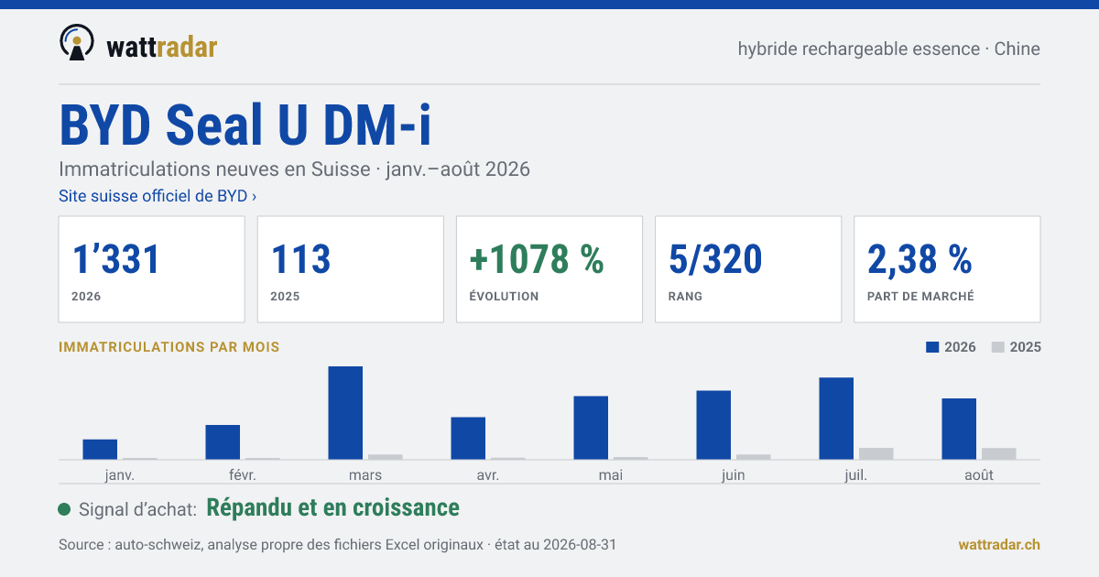Click the 'Immatriculations par mois' heading
This screenshot has width=1099, height=577.
169,347
